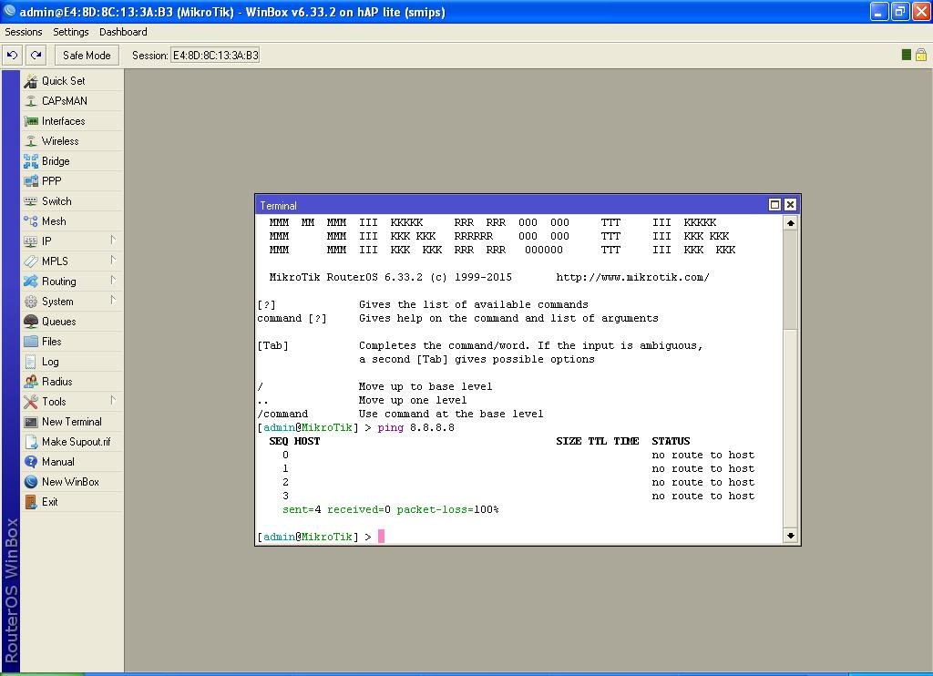This screenshot has height=676, width=933.
Task: Click the Wireless antenna icon
Action: [x=31, y=141]
